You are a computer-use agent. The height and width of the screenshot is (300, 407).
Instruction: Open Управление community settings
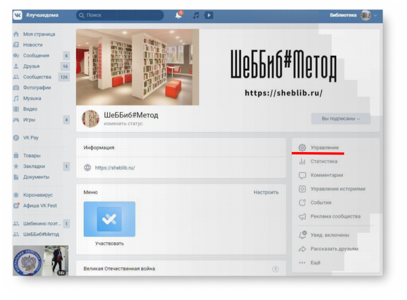[x=324, y=147]
